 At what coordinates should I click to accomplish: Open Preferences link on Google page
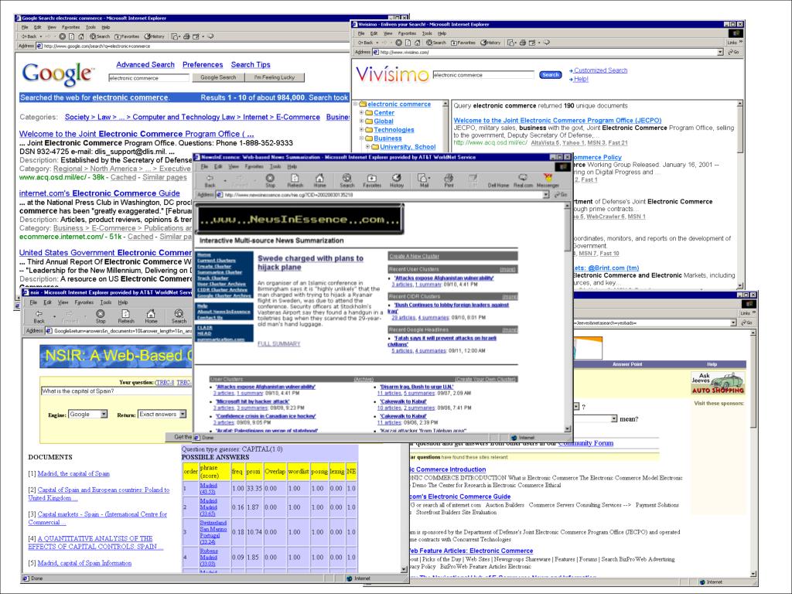coord(203,65)
